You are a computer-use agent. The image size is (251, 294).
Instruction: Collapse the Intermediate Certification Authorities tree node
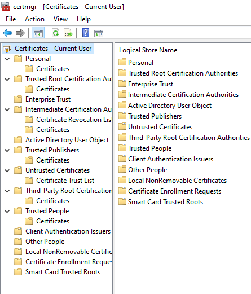tap(7, 109)
